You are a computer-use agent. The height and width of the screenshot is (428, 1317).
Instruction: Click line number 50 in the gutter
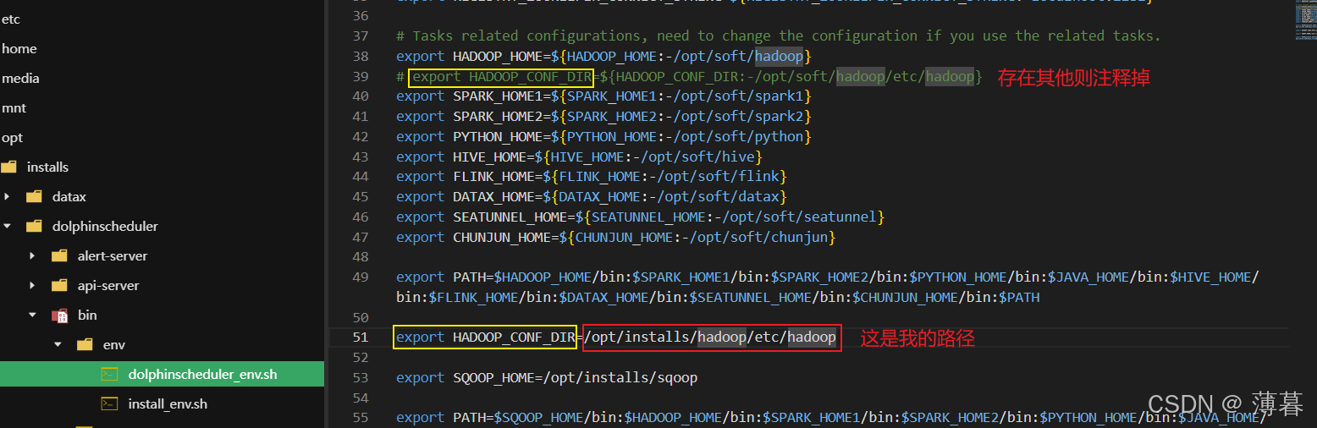[x=361, y=317]
